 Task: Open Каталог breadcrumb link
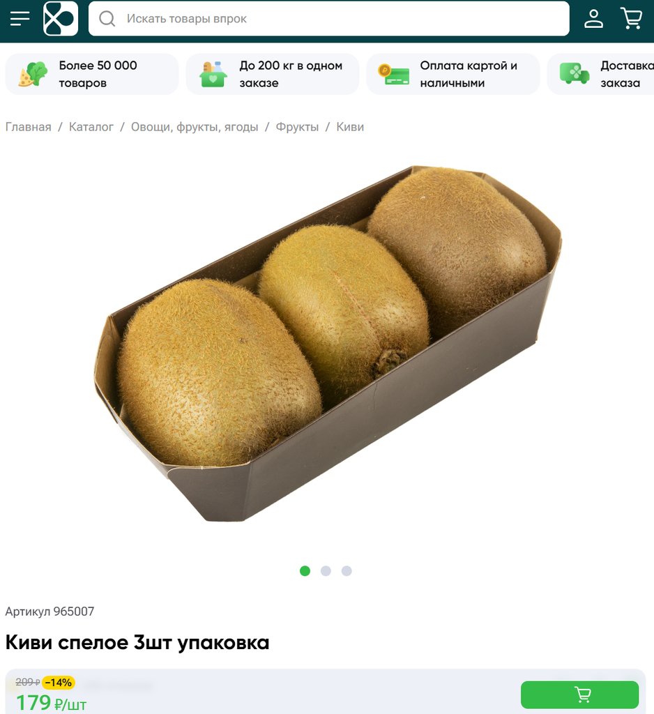pyautogui.click(x=91, y=127)
